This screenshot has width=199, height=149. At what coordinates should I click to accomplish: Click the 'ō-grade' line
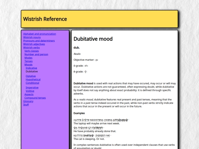[x=81, y=66]
